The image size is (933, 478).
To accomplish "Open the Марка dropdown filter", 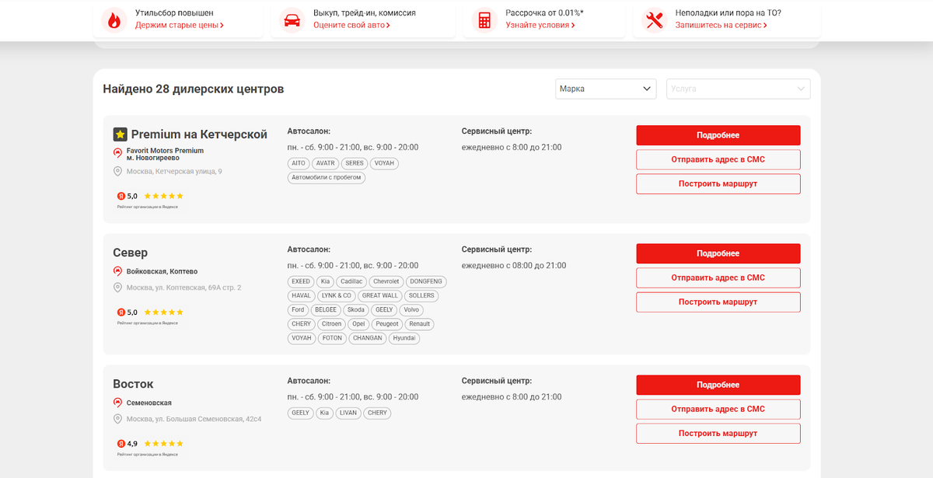I will pos(606,89).
